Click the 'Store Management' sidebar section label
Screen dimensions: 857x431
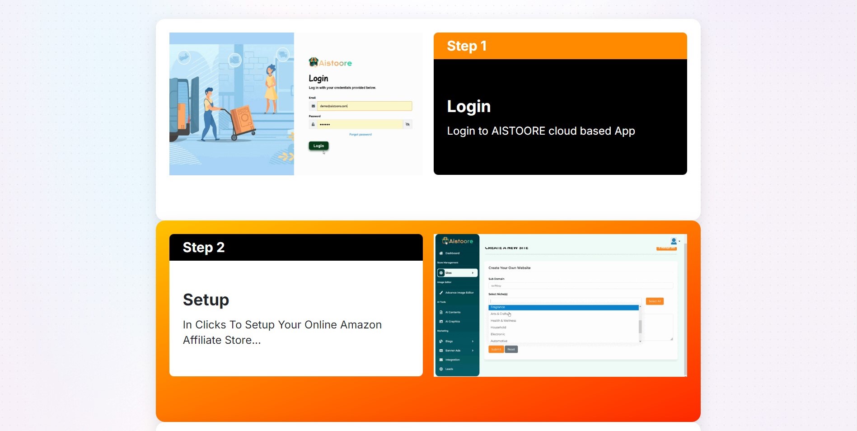click(448, 262)
